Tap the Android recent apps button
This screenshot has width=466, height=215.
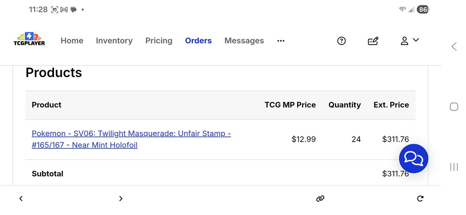coord(454,167)
